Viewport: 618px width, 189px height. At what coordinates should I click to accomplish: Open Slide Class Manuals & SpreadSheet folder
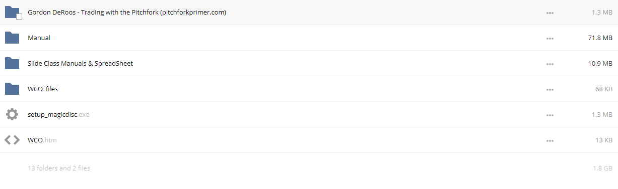[80, 63]
